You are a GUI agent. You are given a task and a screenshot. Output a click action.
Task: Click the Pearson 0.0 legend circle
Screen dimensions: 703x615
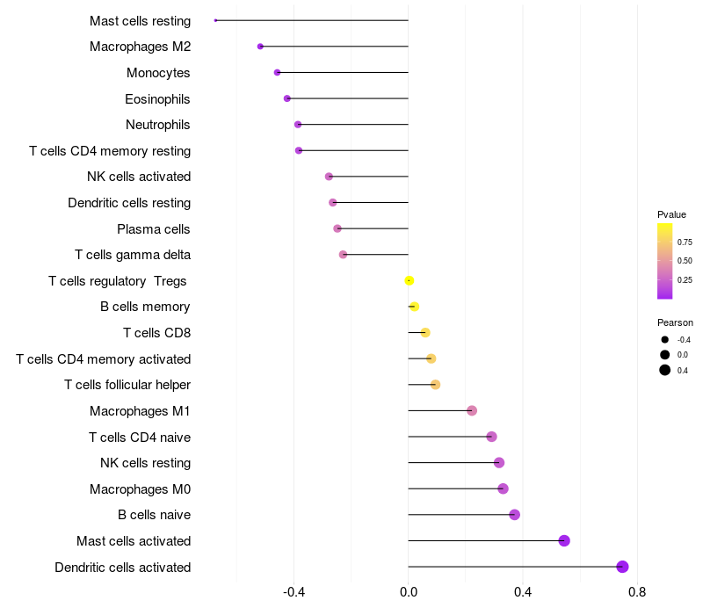click(x=665, y=355)
